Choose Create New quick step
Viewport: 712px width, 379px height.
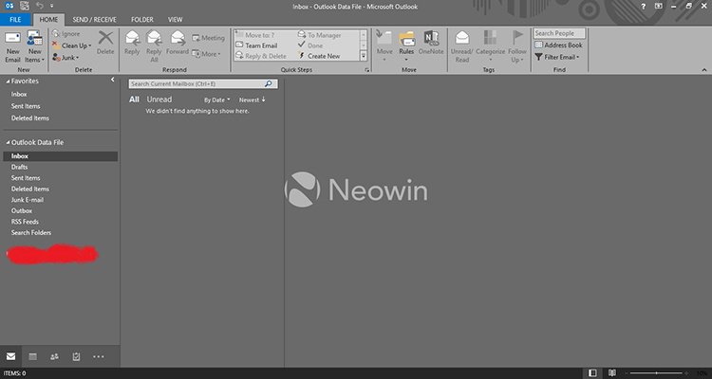(x=319, y=56)
